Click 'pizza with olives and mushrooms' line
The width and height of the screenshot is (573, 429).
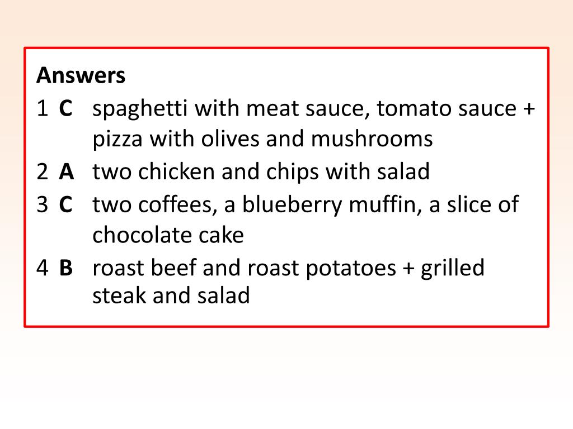[262, 140]
